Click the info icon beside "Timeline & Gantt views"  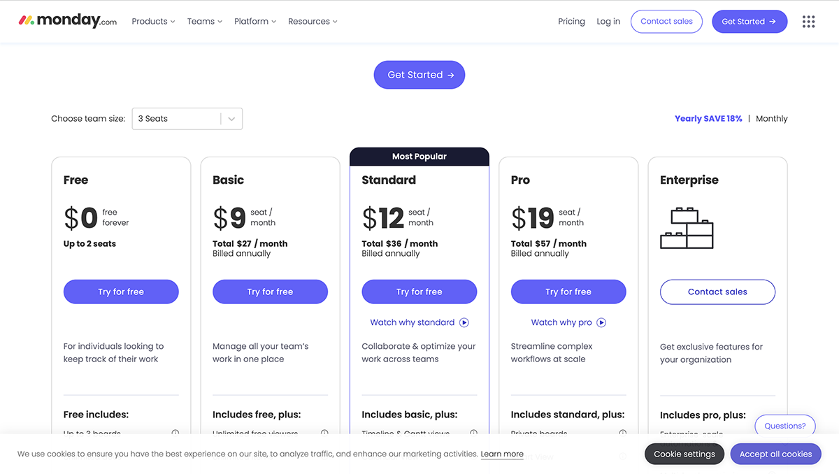coord(473,433)
